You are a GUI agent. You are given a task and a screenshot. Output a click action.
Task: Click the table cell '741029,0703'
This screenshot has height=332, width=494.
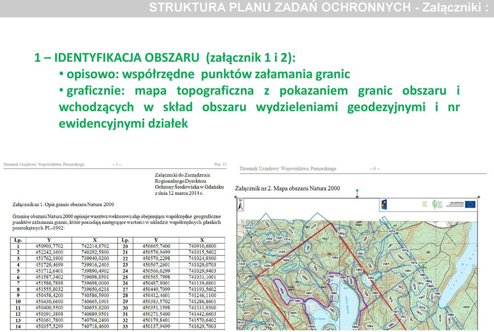pos(202,265)
